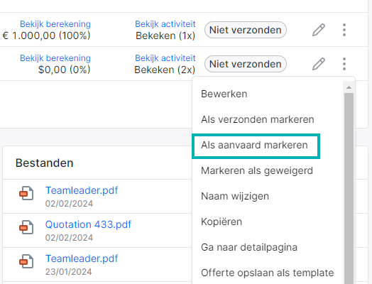Click PDF icon of Teamleader.pdf dated 23/01/2024
The height and width of the screenshot is (284, 372).
point(26,261)
